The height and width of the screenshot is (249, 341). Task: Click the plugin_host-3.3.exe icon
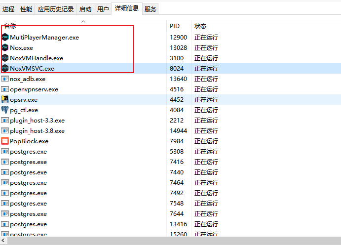[5, 121]
